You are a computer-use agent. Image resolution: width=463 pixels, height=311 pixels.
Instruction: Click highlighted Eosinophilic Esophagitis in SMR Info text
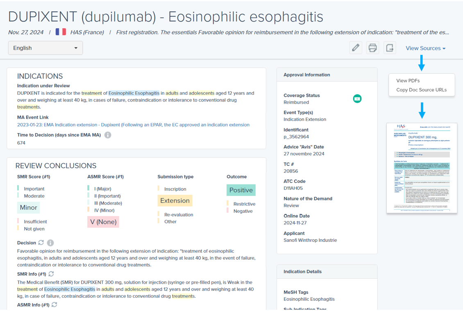click(x=70, y=289)
